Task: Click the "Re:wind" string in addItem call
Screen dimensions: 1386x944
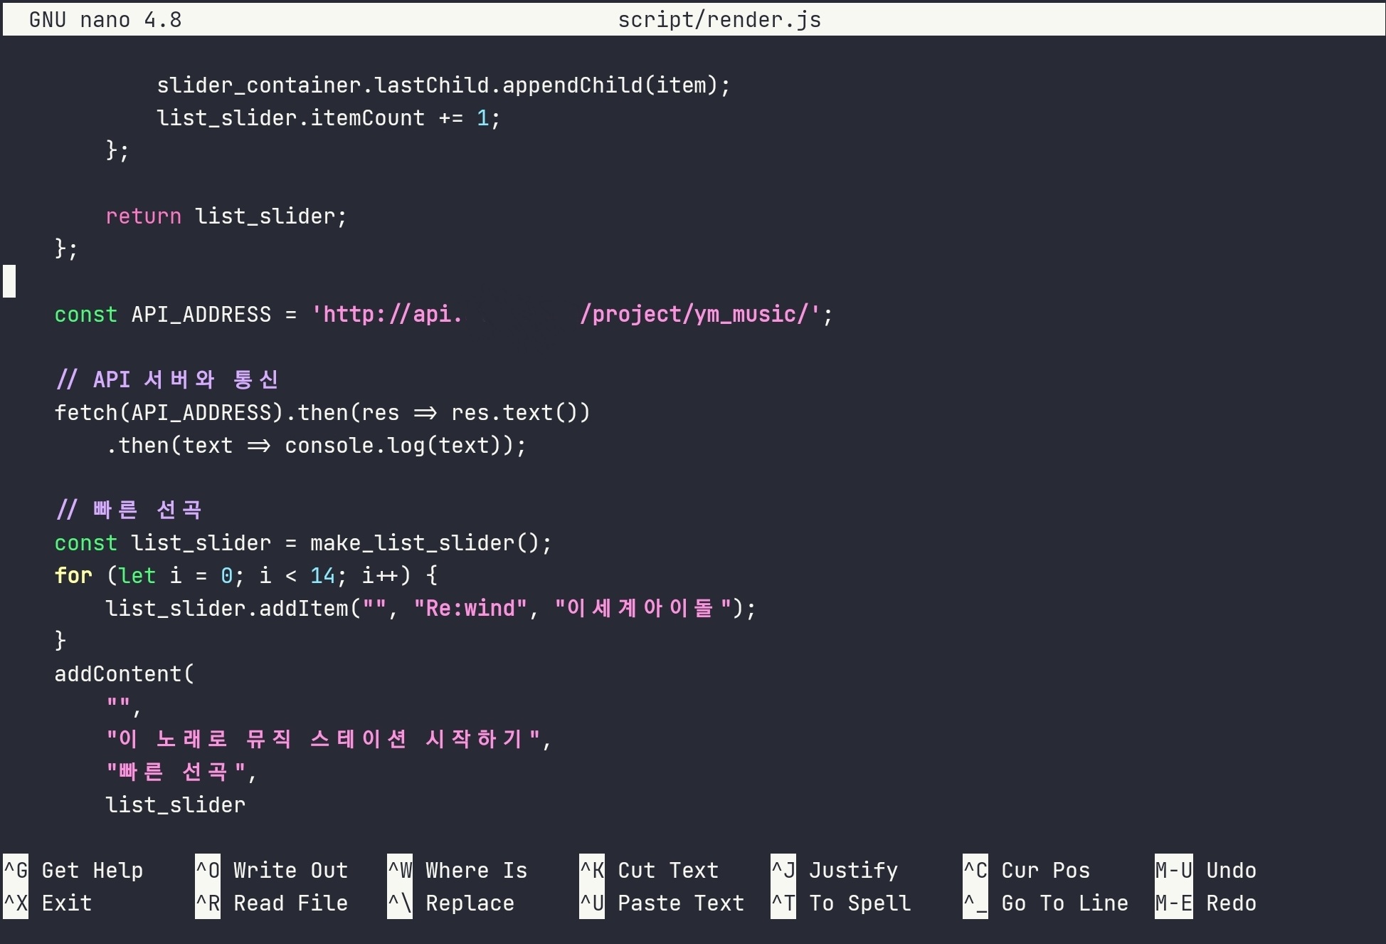Action: coord(470,608)
